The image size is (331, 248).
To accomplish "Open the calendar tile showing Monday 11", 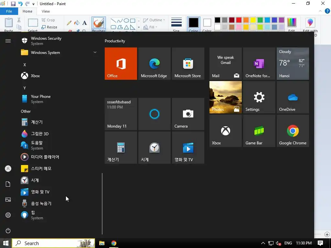I will point(121,114).
